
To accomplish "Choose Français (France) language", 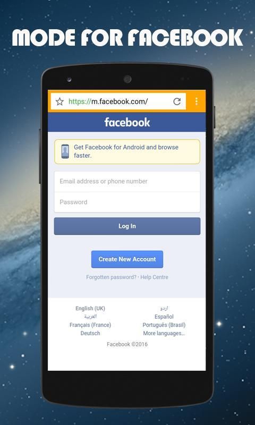I will click(x=90, y=325).
